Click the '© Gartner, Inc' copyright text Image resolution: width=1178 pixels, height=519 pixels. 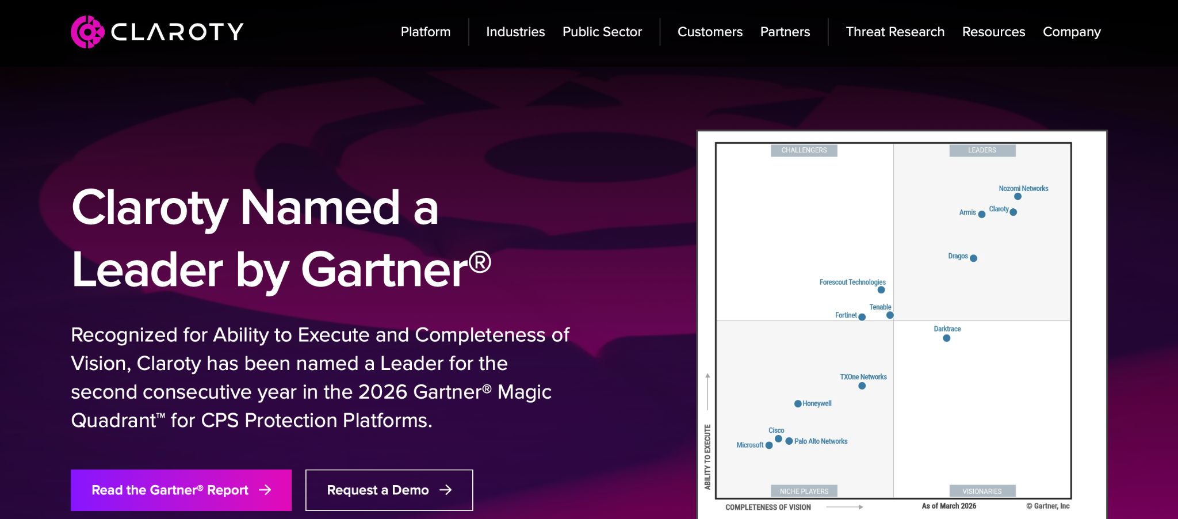[1048, 506]
